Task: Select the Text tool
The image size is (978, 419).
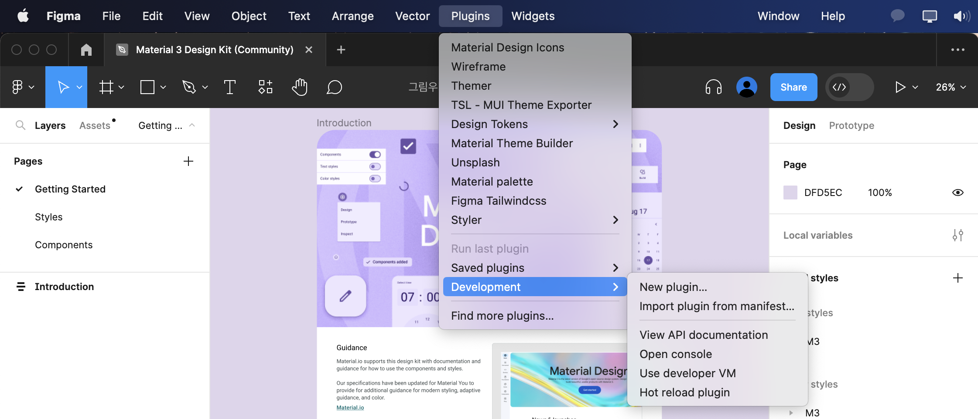Action: click(230, 87)
